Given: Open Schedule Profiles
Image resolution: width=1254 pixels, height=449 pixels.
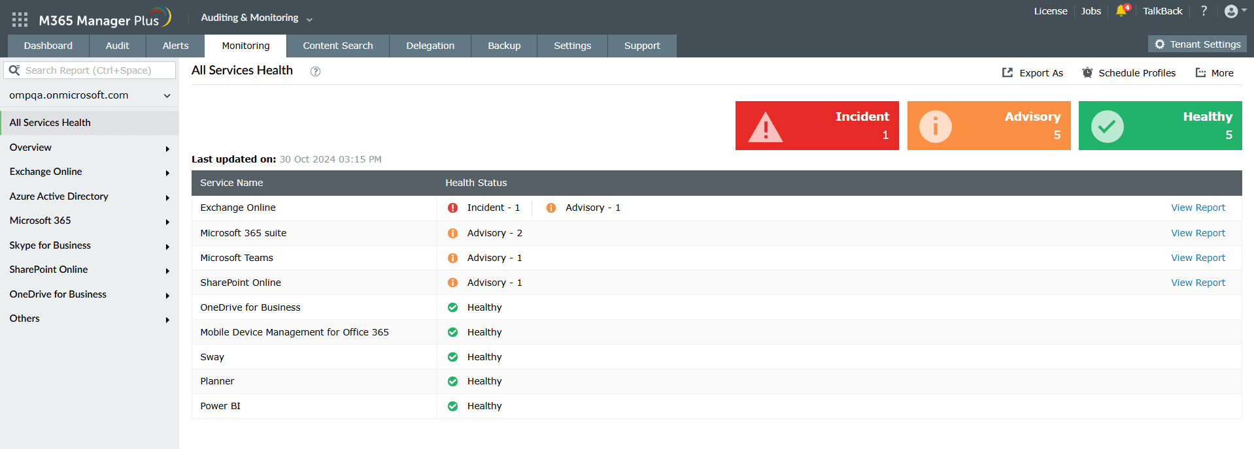Looking at the screenshot, I should coord(1128,73).
